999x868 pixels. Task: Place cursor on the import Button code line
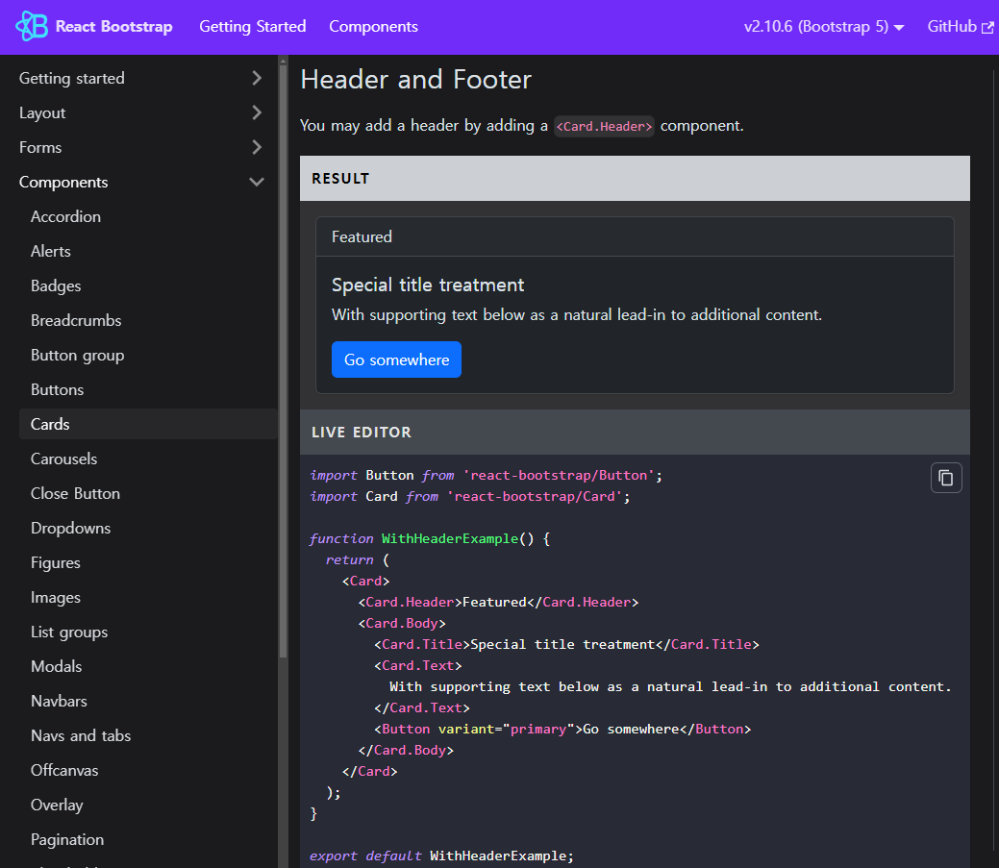click(486, 475)
